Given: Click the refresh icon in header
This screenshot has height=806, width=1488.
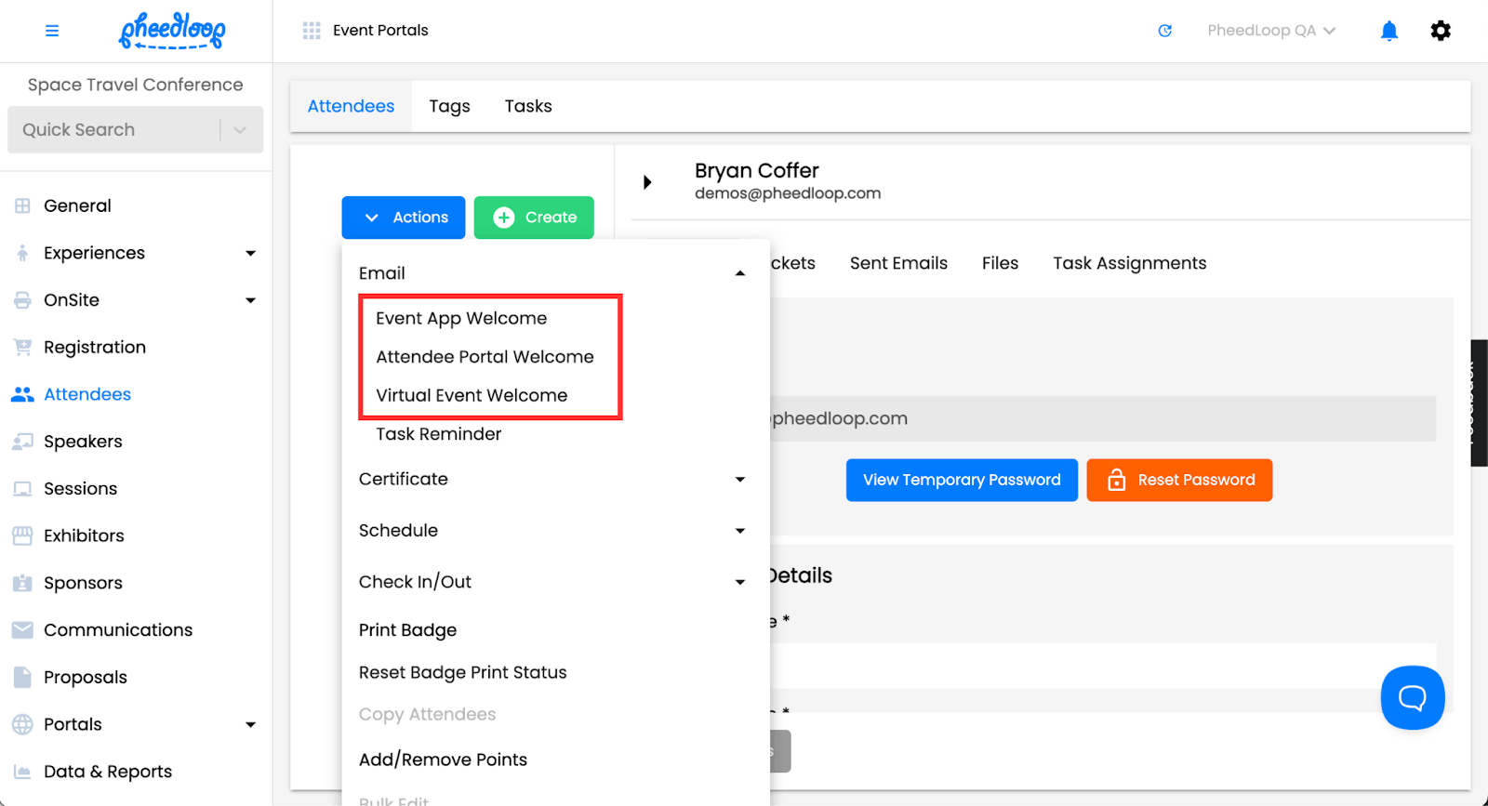Looking at the screenshot, I should (1164, 31).
